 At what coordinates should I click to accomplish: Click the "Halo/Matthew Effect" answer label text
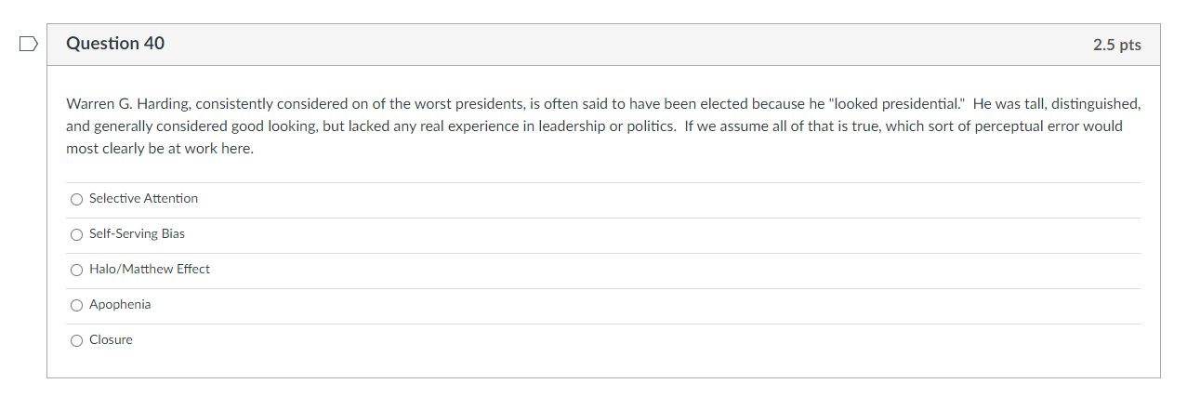click(150, 270)
